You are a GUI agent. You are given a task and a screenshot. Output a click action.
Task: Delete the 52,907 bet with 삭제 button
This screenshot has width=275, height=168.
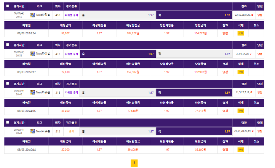click(x=241, y=33)
